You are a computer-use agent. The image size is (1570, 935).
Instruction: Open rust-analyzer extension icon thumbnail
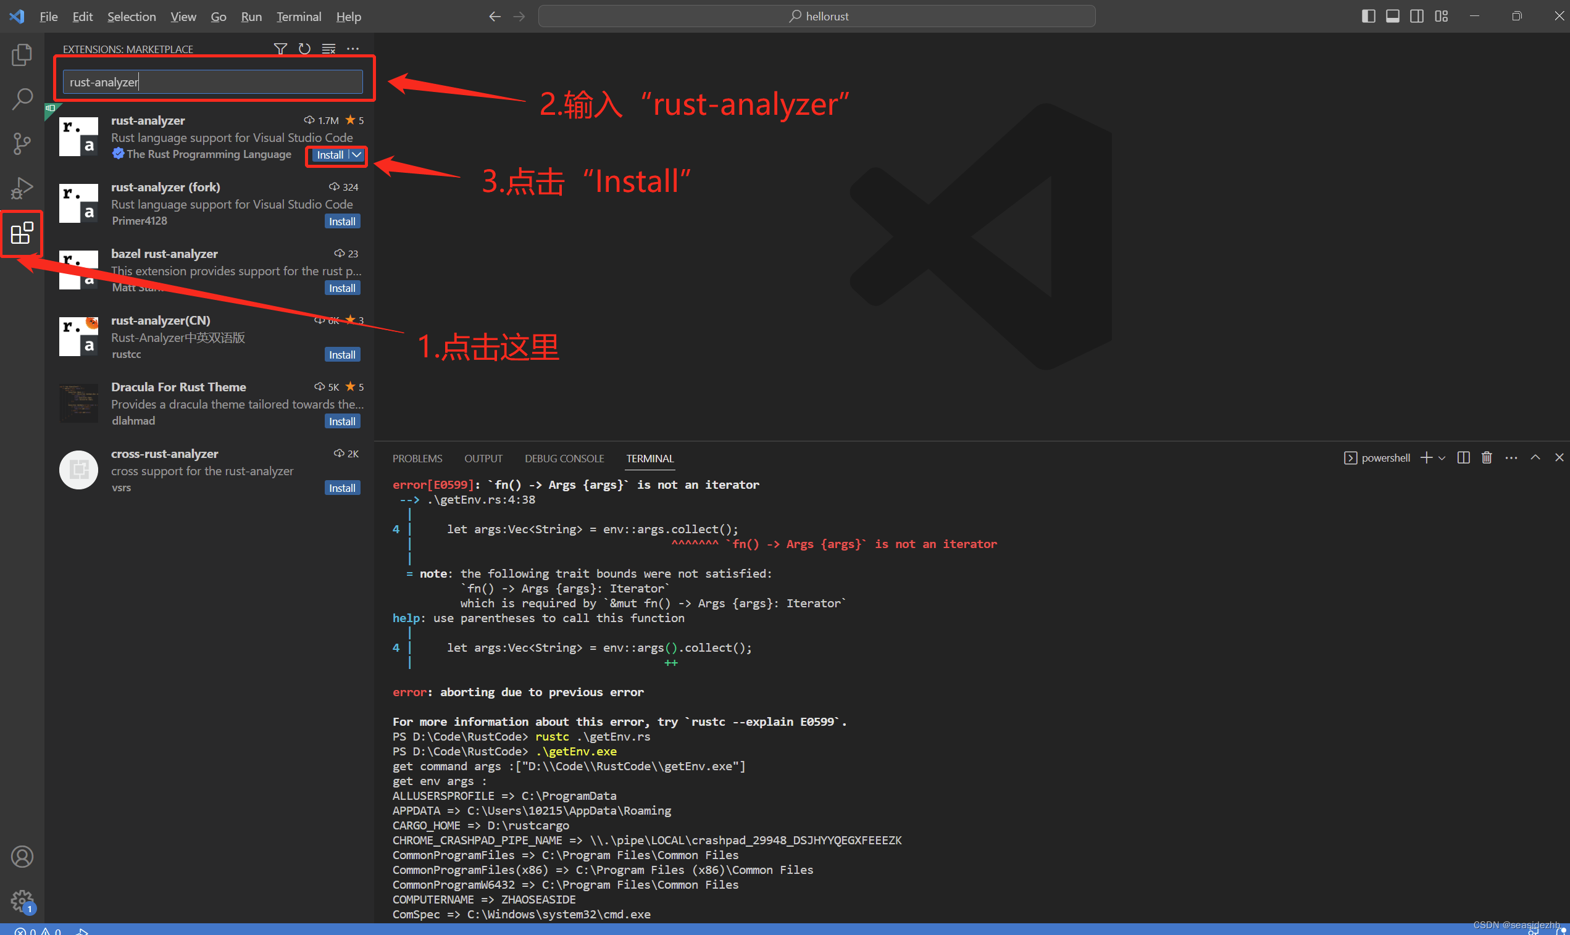[79, 137]
